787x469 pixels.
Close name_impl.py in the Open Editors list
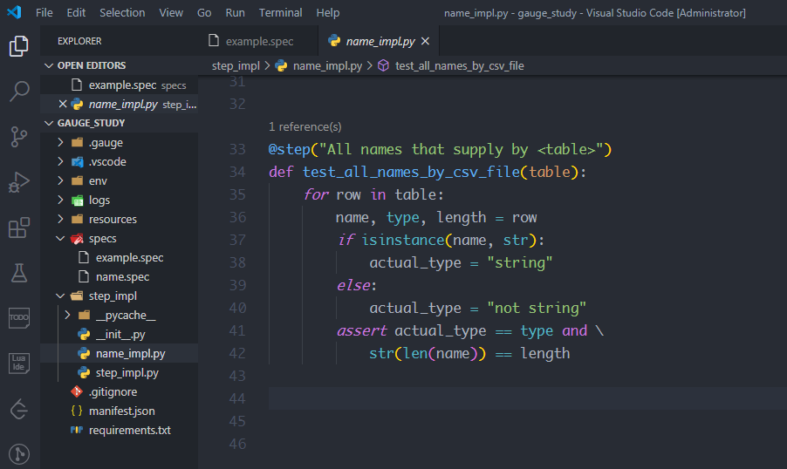click(63, 104)
